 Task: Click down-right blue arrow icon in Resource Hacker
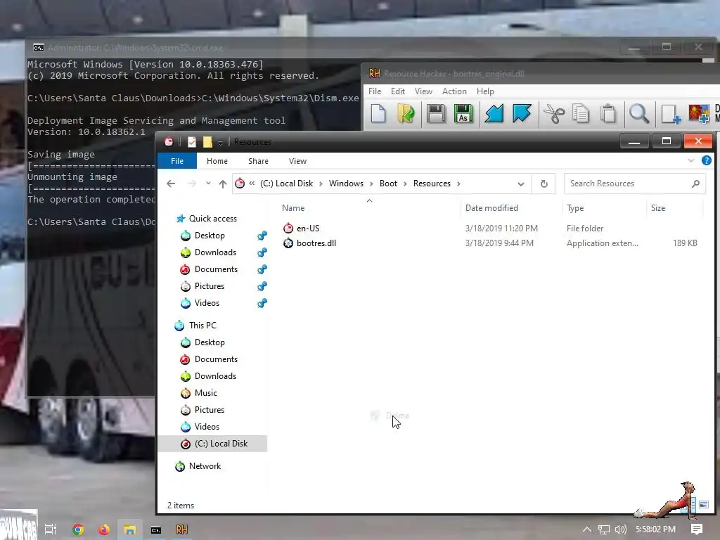[522, 113]
